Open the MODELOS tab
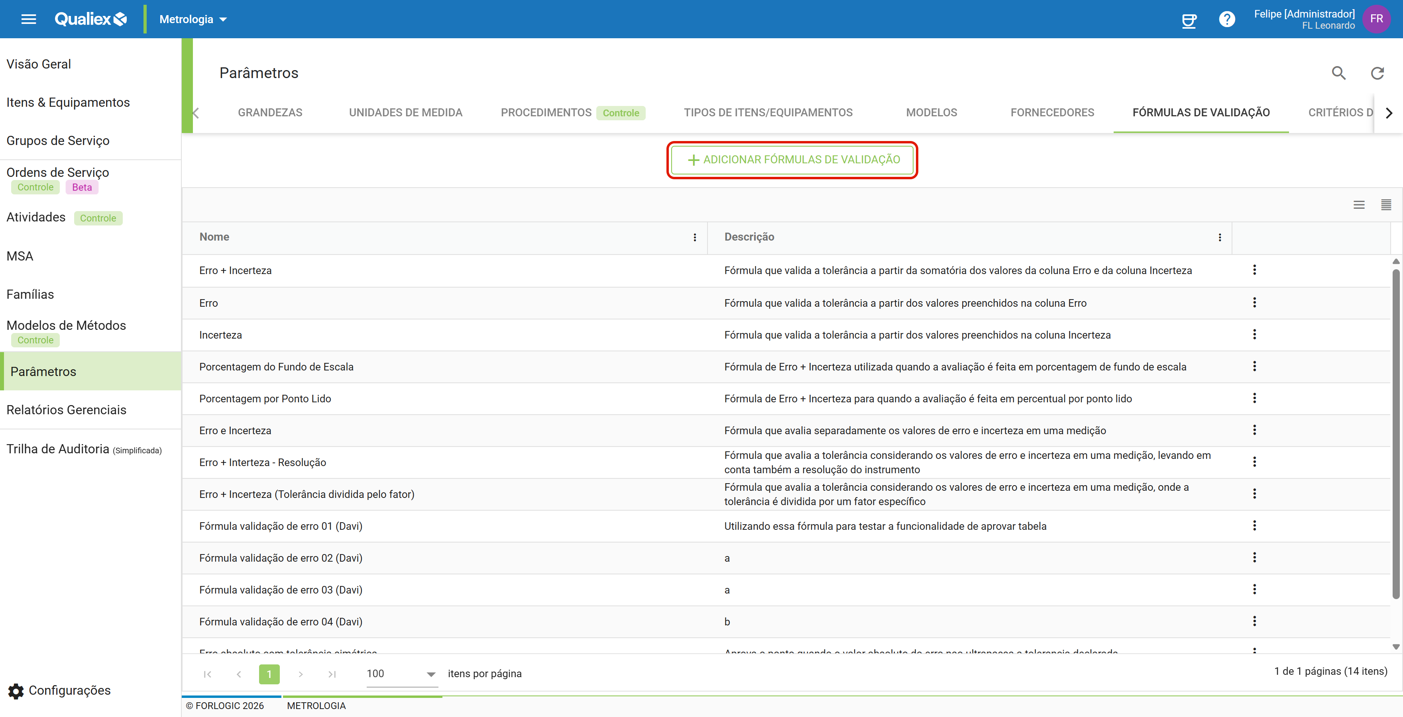Viewport: 1403px width, 717px height. (931, 113)
